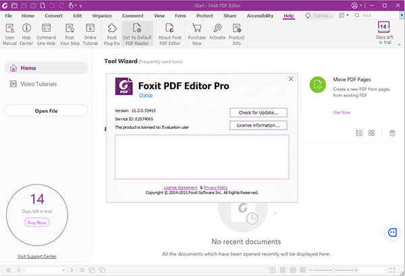Open Command Line Help
Screen dimensions: 405x276
tap(46, 34)
